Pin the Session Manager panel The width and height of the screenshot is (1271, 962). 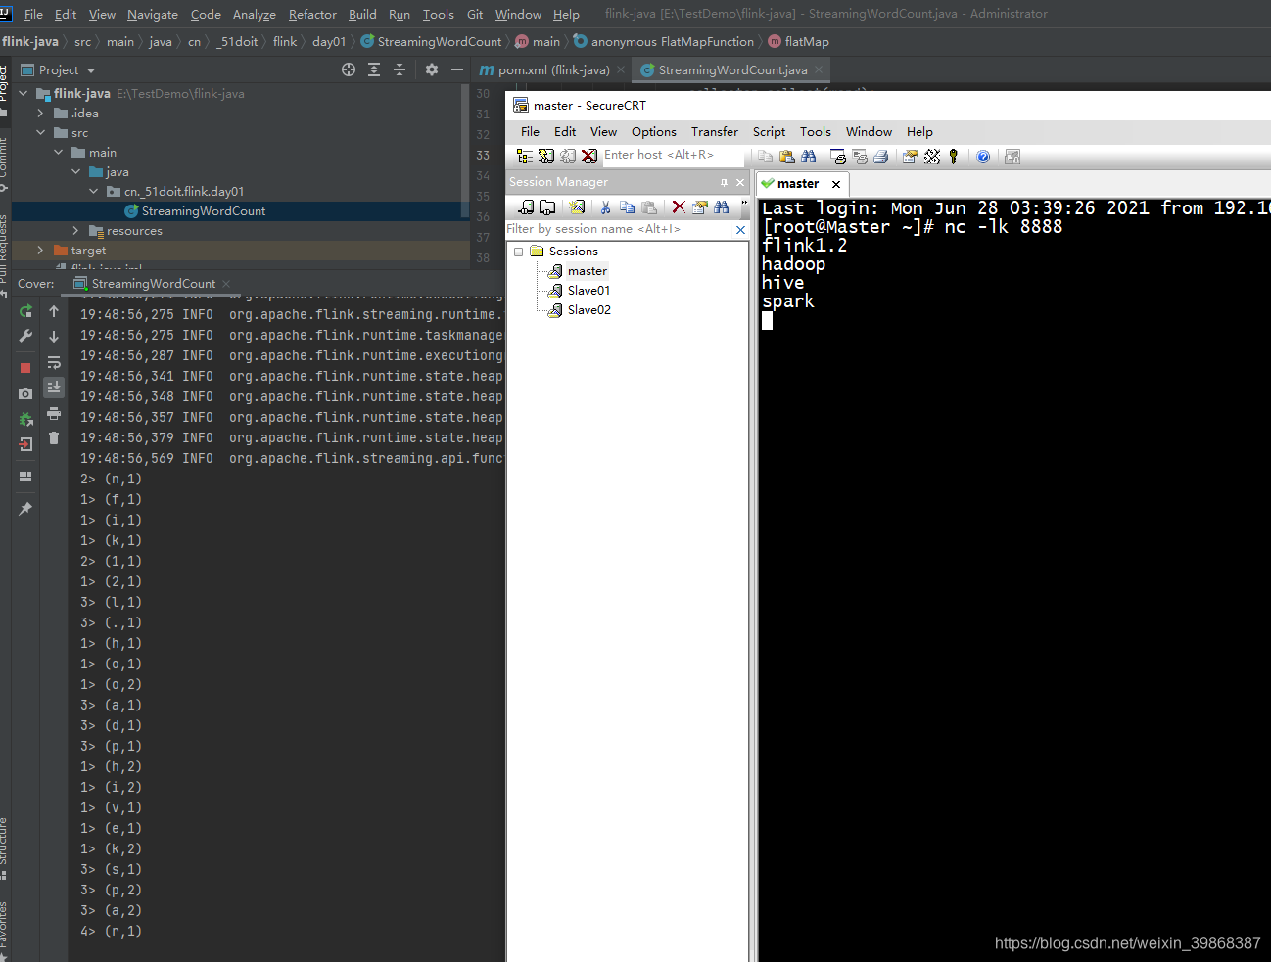point(726,182)
